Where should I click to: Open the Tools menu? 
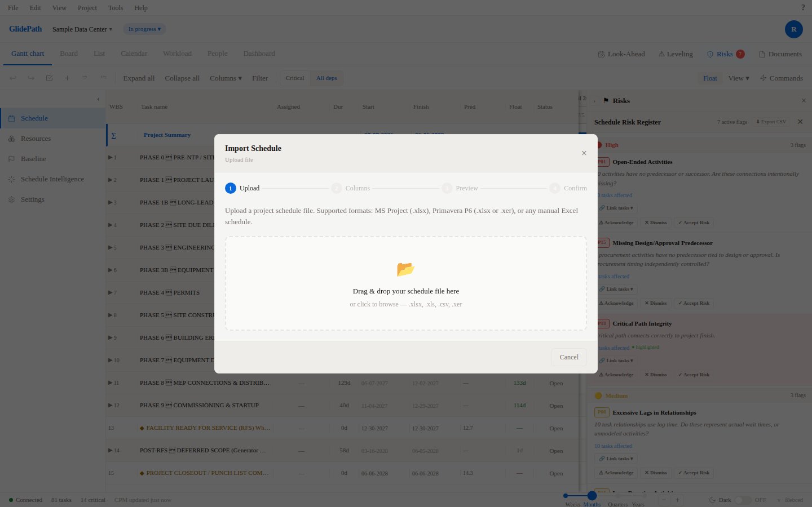point(116,8)
